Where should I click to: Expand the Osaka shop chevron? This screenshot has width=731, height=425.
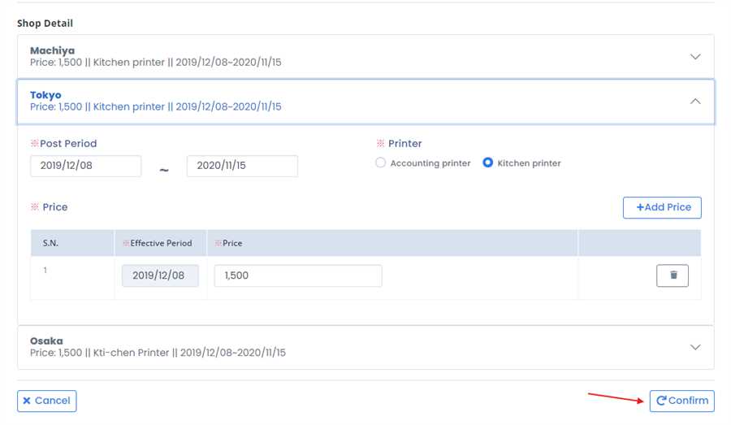(695, 347)
